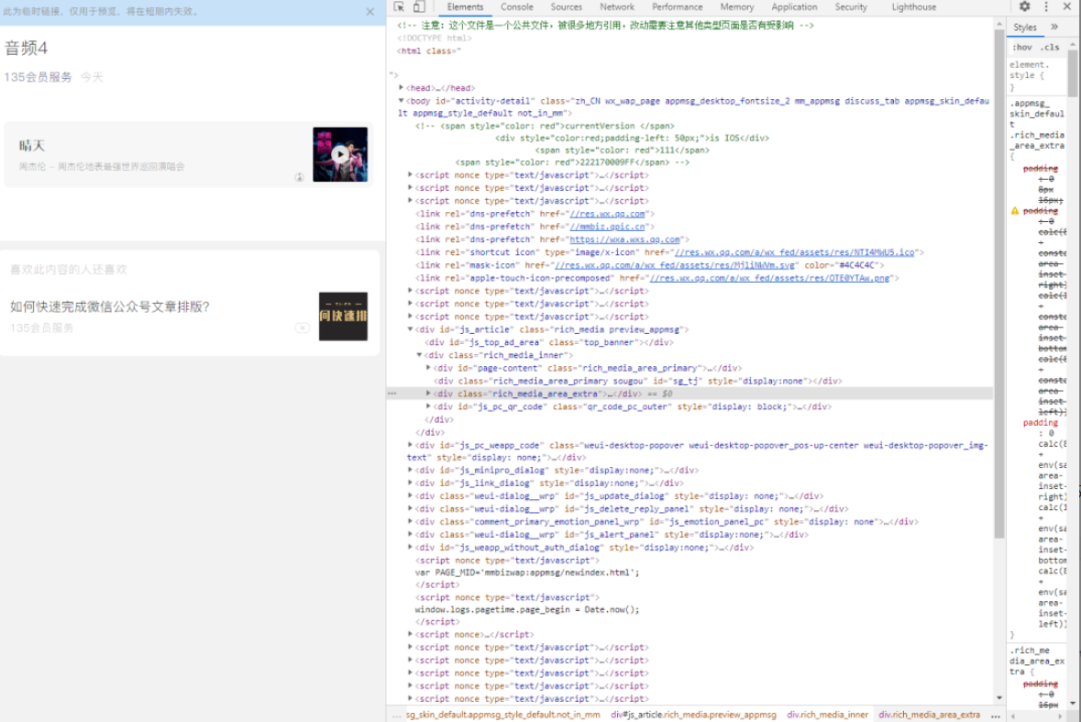The width and height of the screenshot is (1081, 722).
Task: Expand the js_update_dialog div node
Action: [410, 495]
